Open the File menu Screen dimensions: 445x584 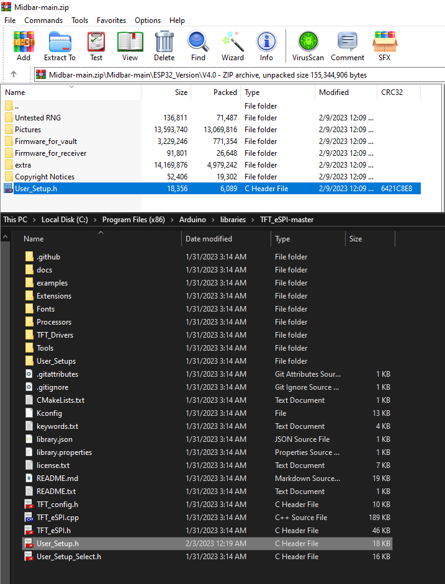click(10, 20)
